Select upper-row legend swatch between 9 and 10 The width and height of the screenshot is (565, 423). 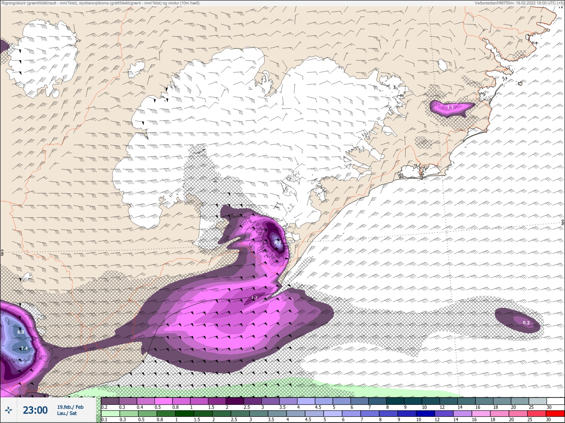pos(414,401)
